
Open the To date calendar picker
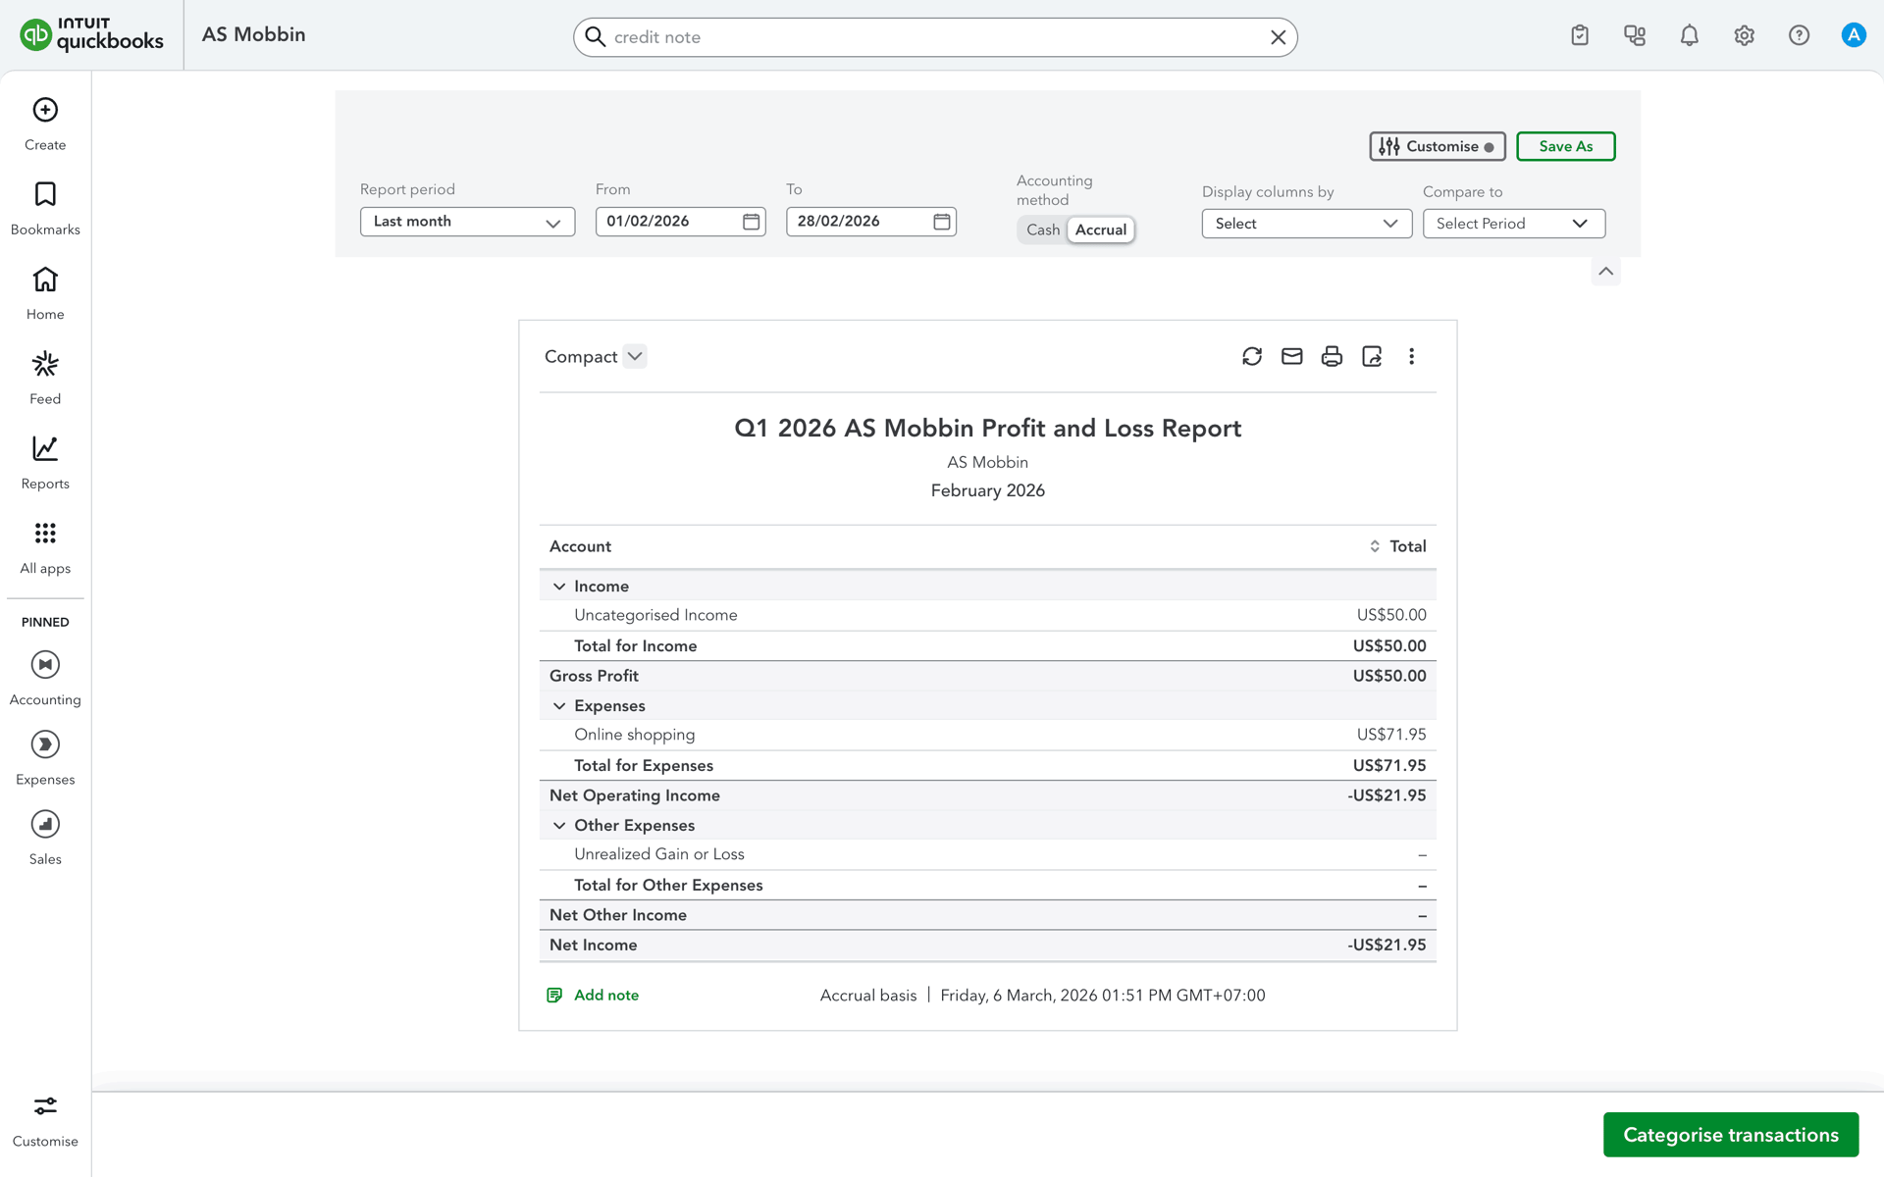click(x=942, y=222)
